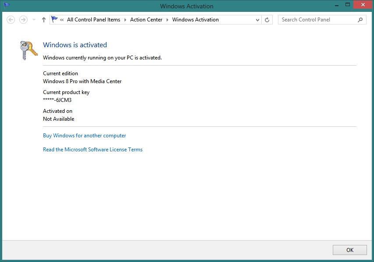Click the 'Current product key' label

tap(66, 92)
